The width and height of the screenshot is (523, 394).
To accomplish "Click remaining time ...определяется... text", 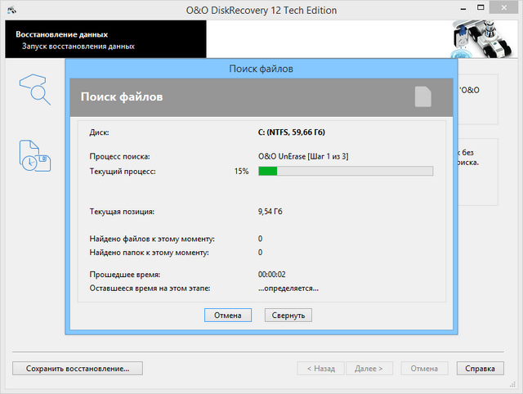I will (288, 289).
